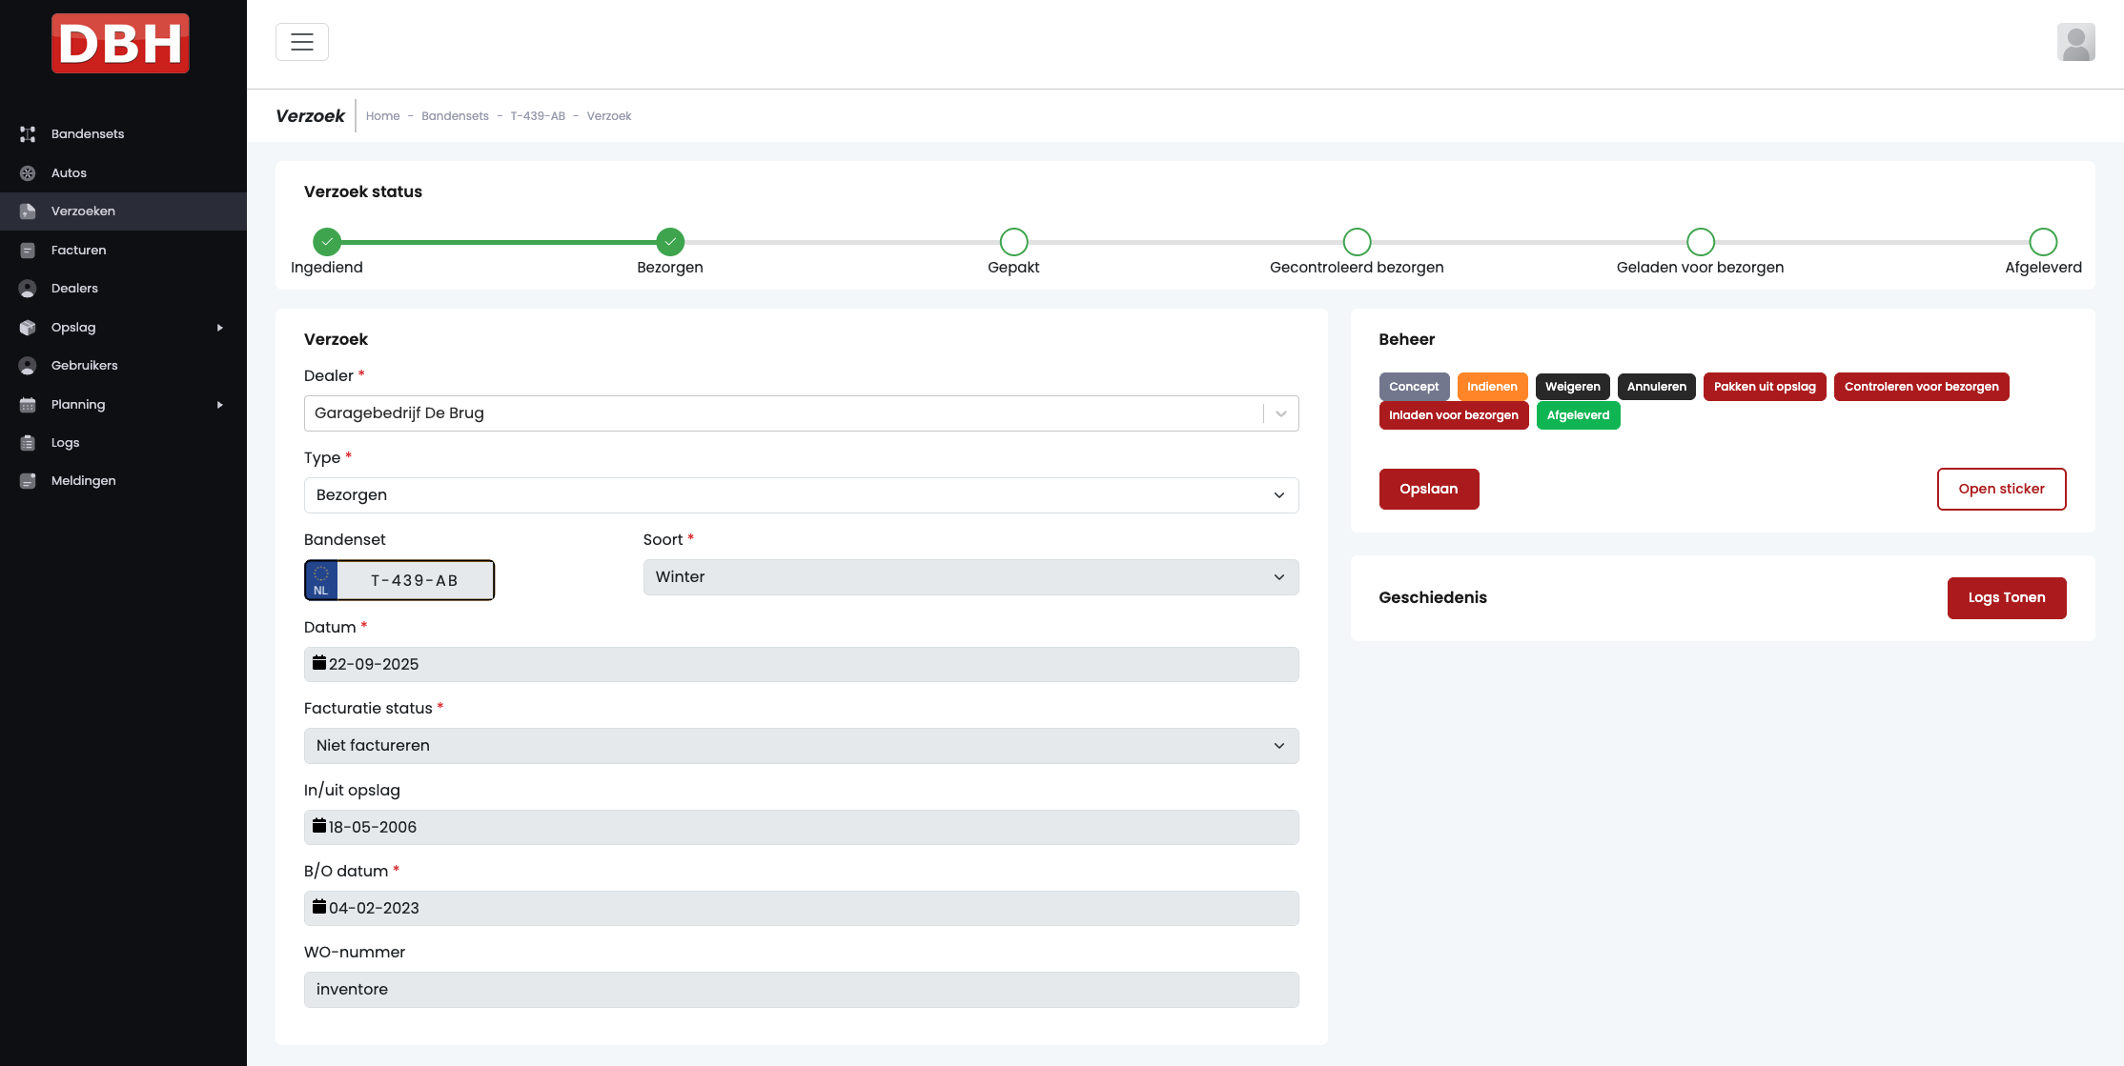2124x1066 pixels.
Task: Click the Bandensets sidebar icon
Action: [28, 134]
